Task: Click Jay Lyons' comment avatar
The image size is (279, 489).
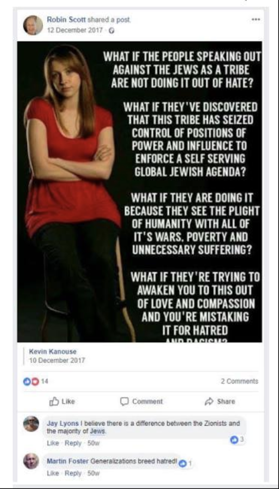Action: [31, 424]
